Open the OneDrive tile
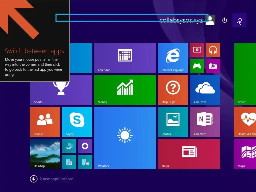Screen dimensions: 256x192 (205, 90)
